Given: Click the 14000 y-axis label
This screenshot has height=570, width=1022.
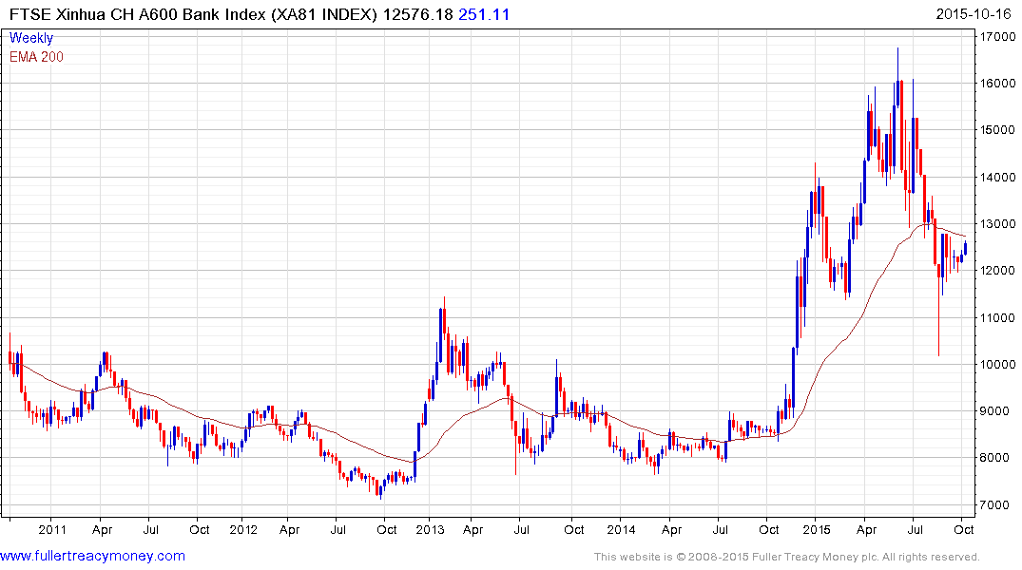Looking at the screenshot, I should (998, 178).
